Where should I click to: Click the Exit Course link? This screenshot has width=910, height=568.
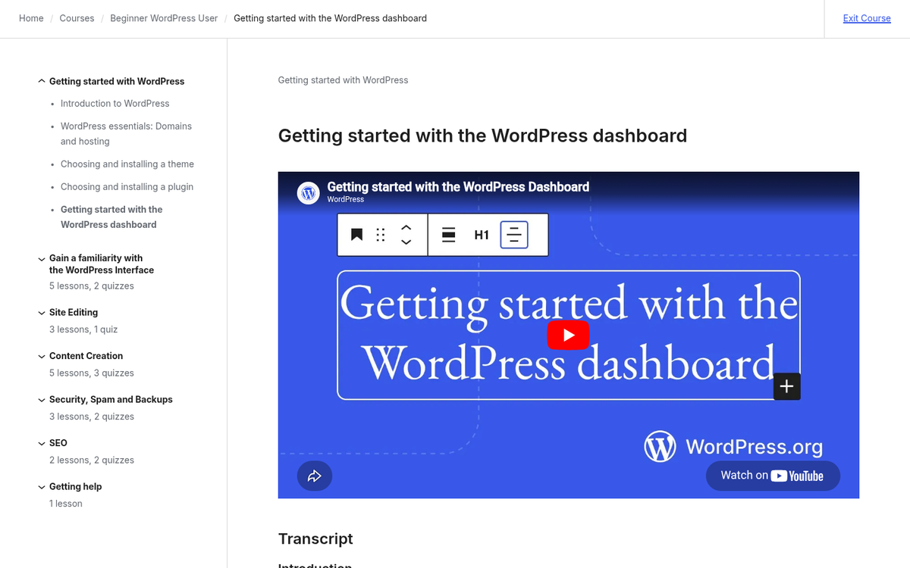tap(867, 18)
